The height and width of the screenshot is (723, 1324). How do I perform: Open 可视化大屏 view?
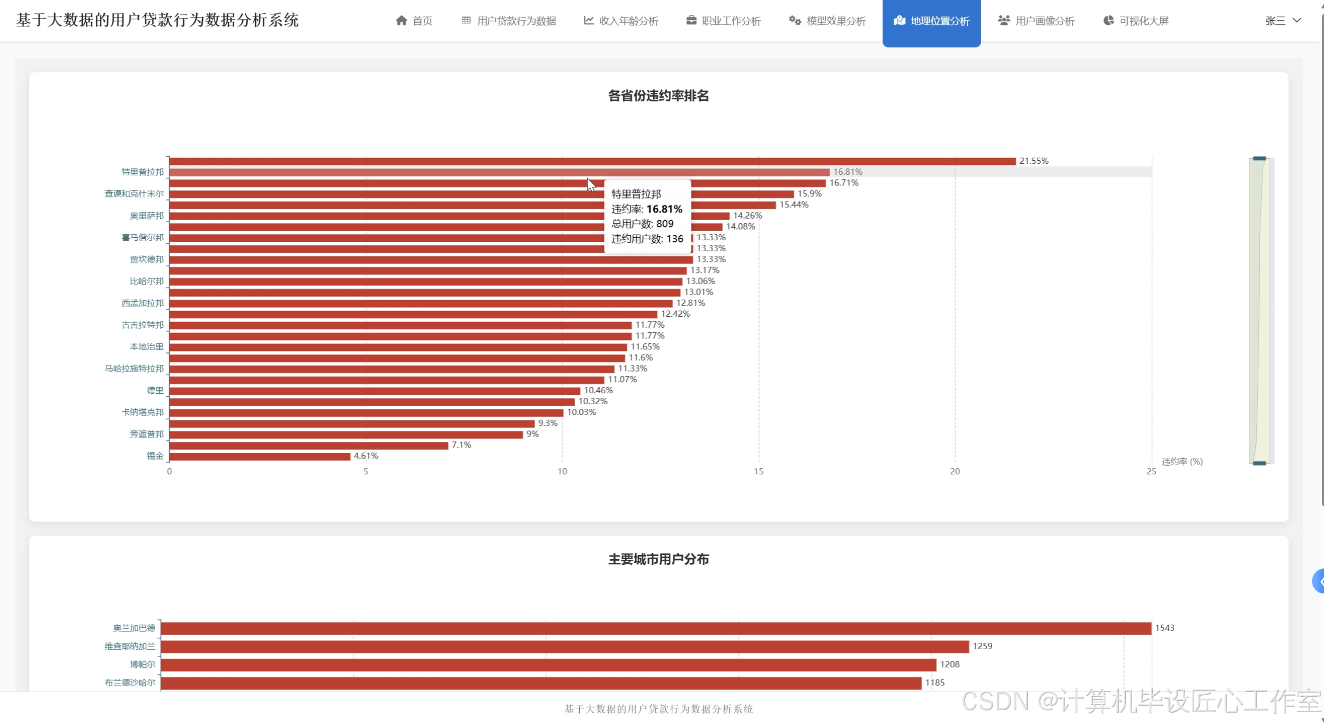(1136, 21)
